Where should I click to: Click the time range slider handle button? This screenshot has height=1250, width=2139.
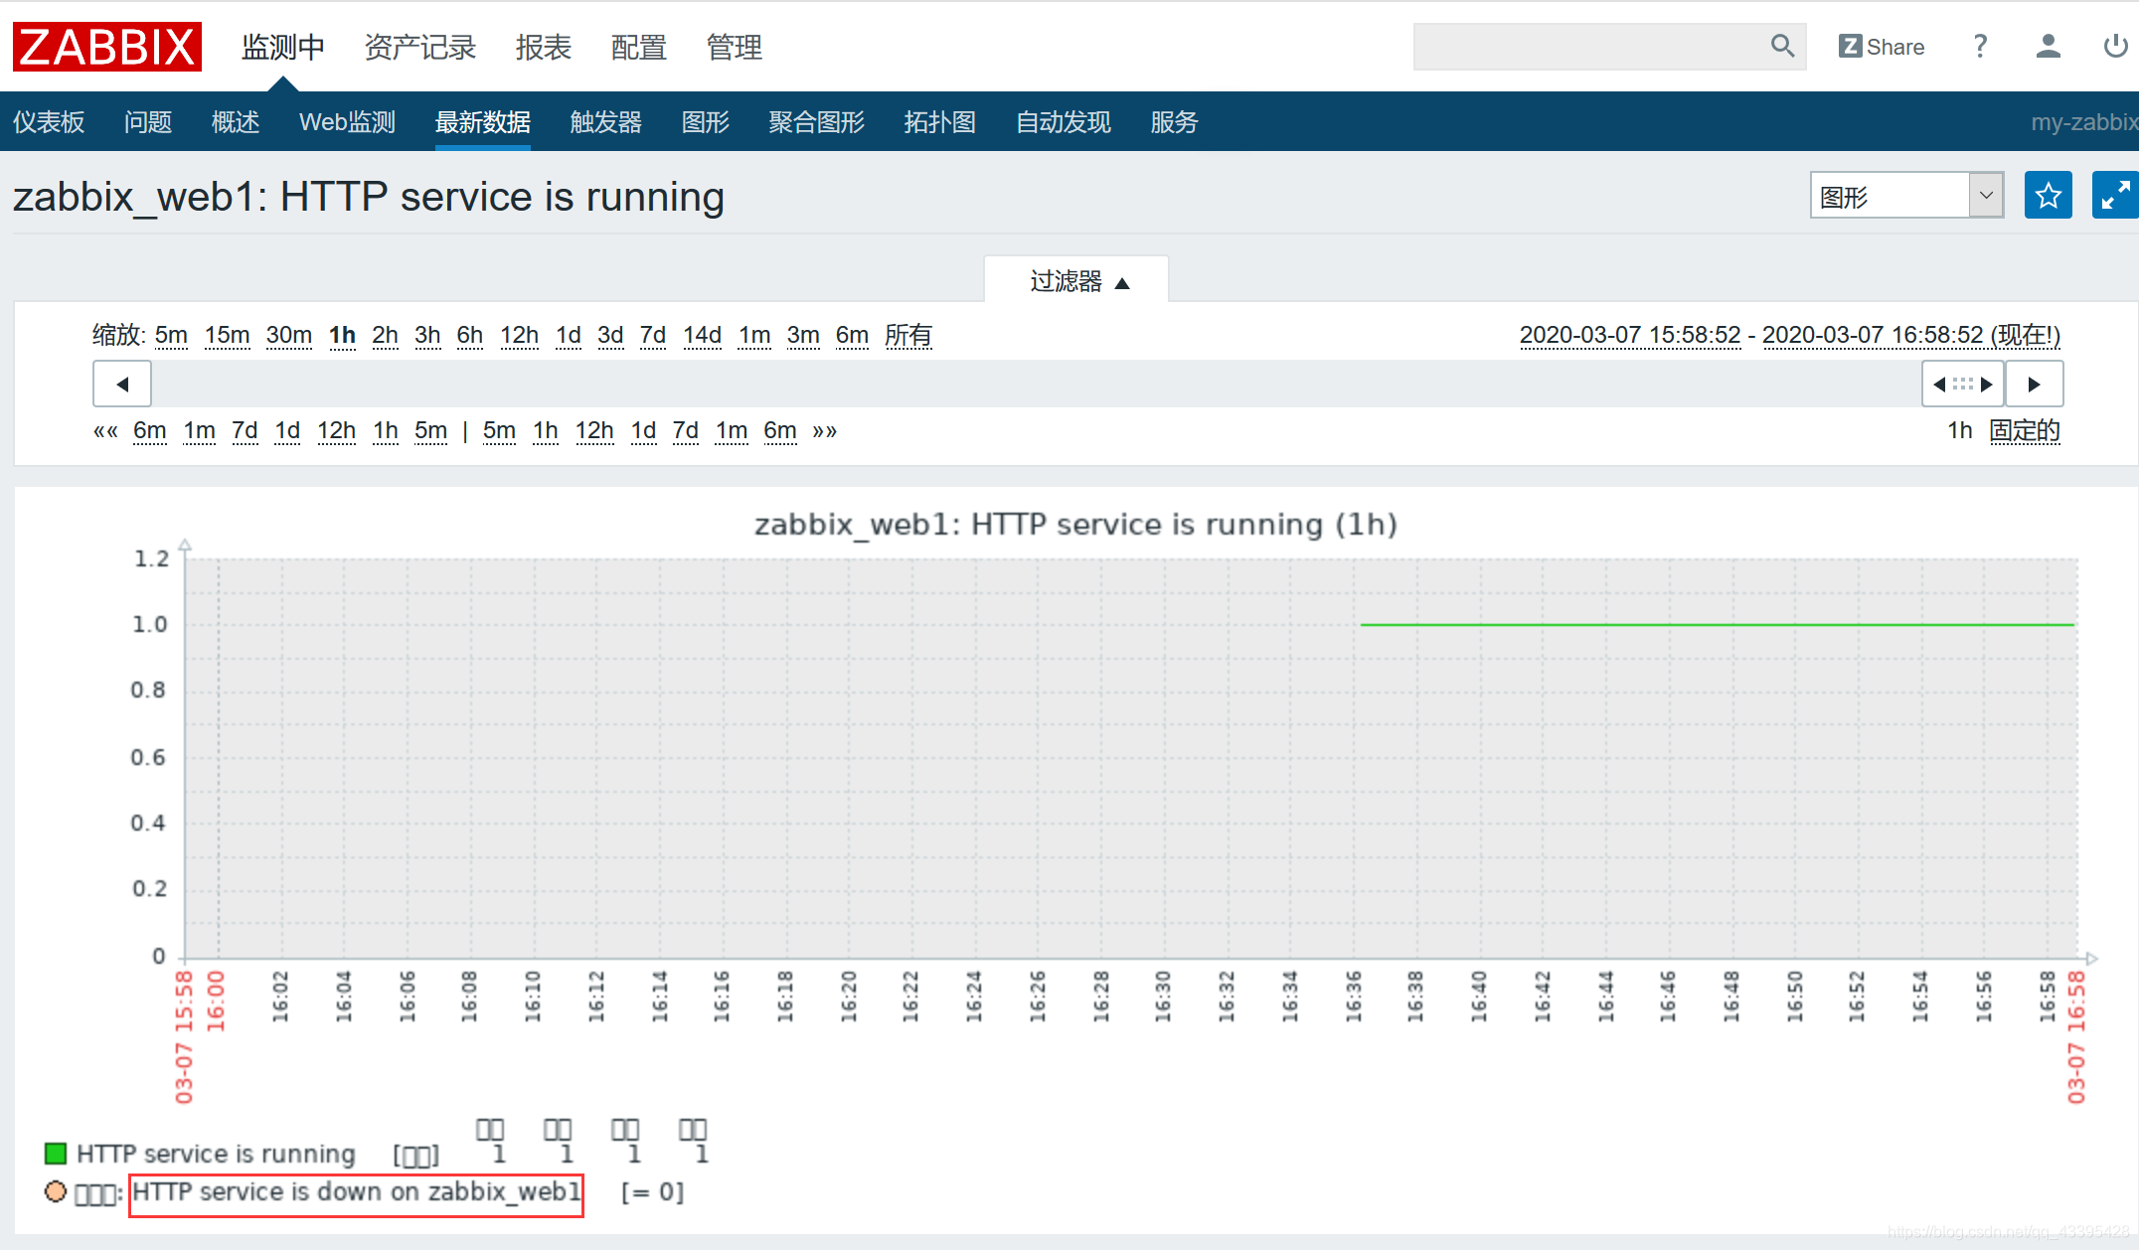pos(1963,384)
